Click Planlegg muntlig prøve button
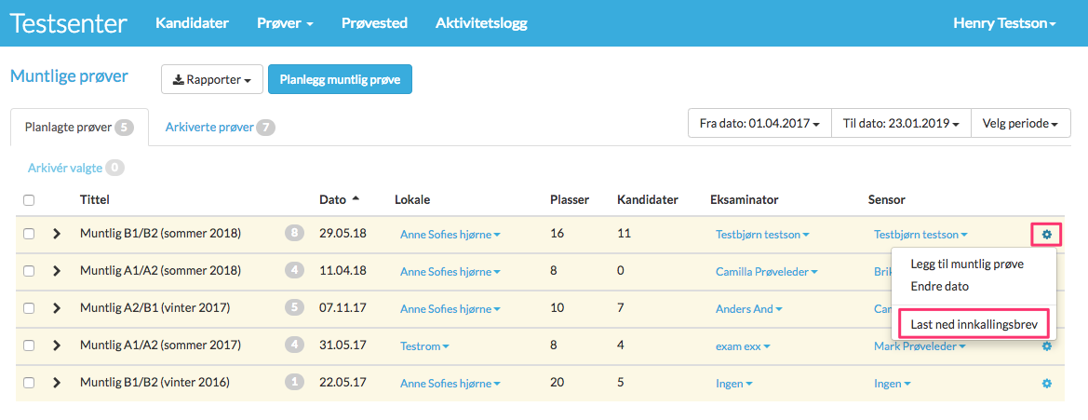 coord(340,79)
